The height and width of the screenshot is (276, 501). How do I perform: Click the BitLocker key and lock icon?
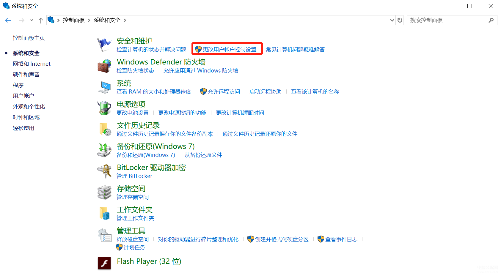pyautogui.click(x=104, y=171)
